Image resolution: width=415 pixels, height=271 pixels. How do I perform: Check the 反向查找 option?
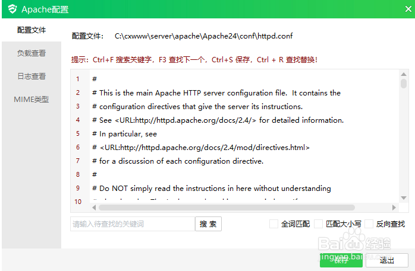tap(369, 224)
